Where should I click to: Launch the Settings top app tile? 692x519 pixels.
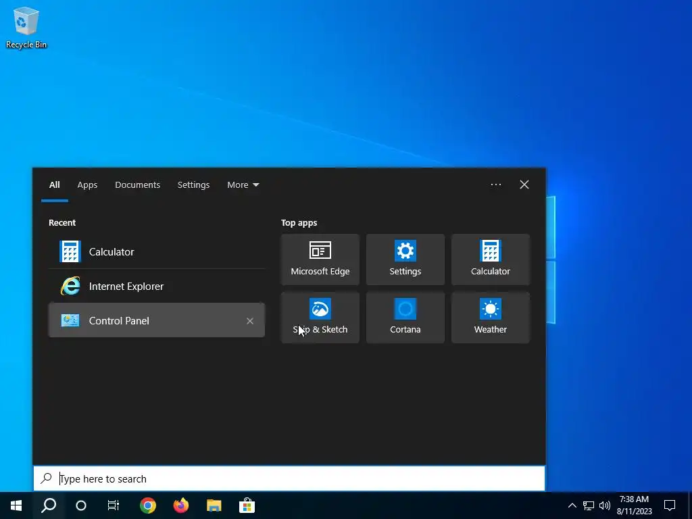tap(405, 259)
